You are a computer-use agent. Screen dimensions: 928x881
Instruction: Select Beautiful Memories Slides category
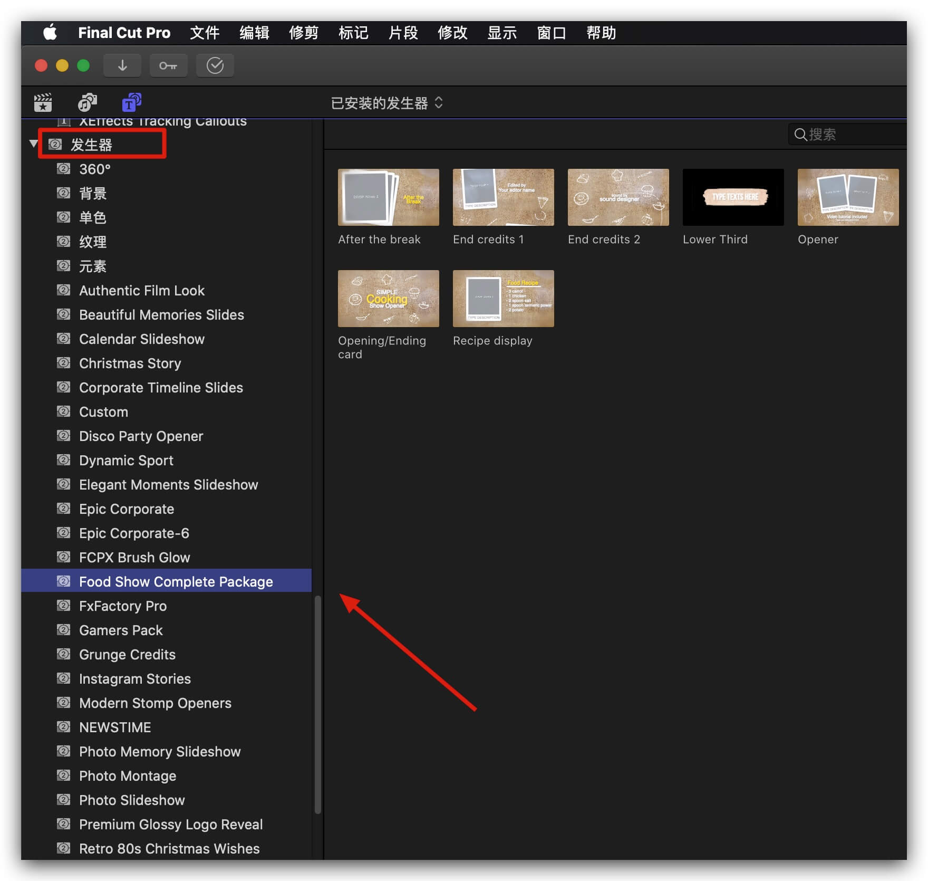166,314
